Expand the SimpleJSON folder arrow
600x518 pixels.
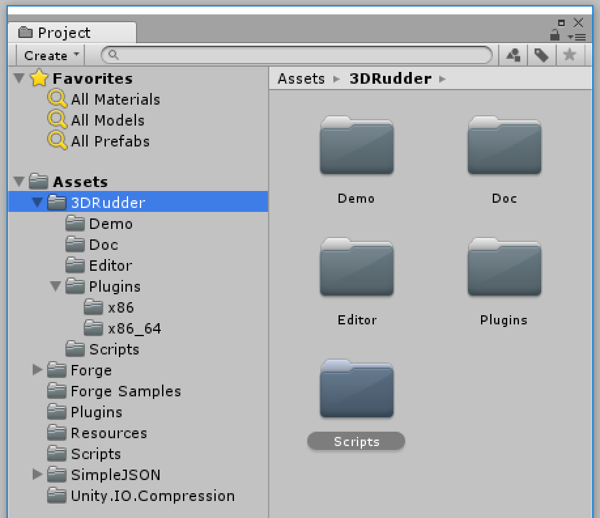(x=37, y=475)
